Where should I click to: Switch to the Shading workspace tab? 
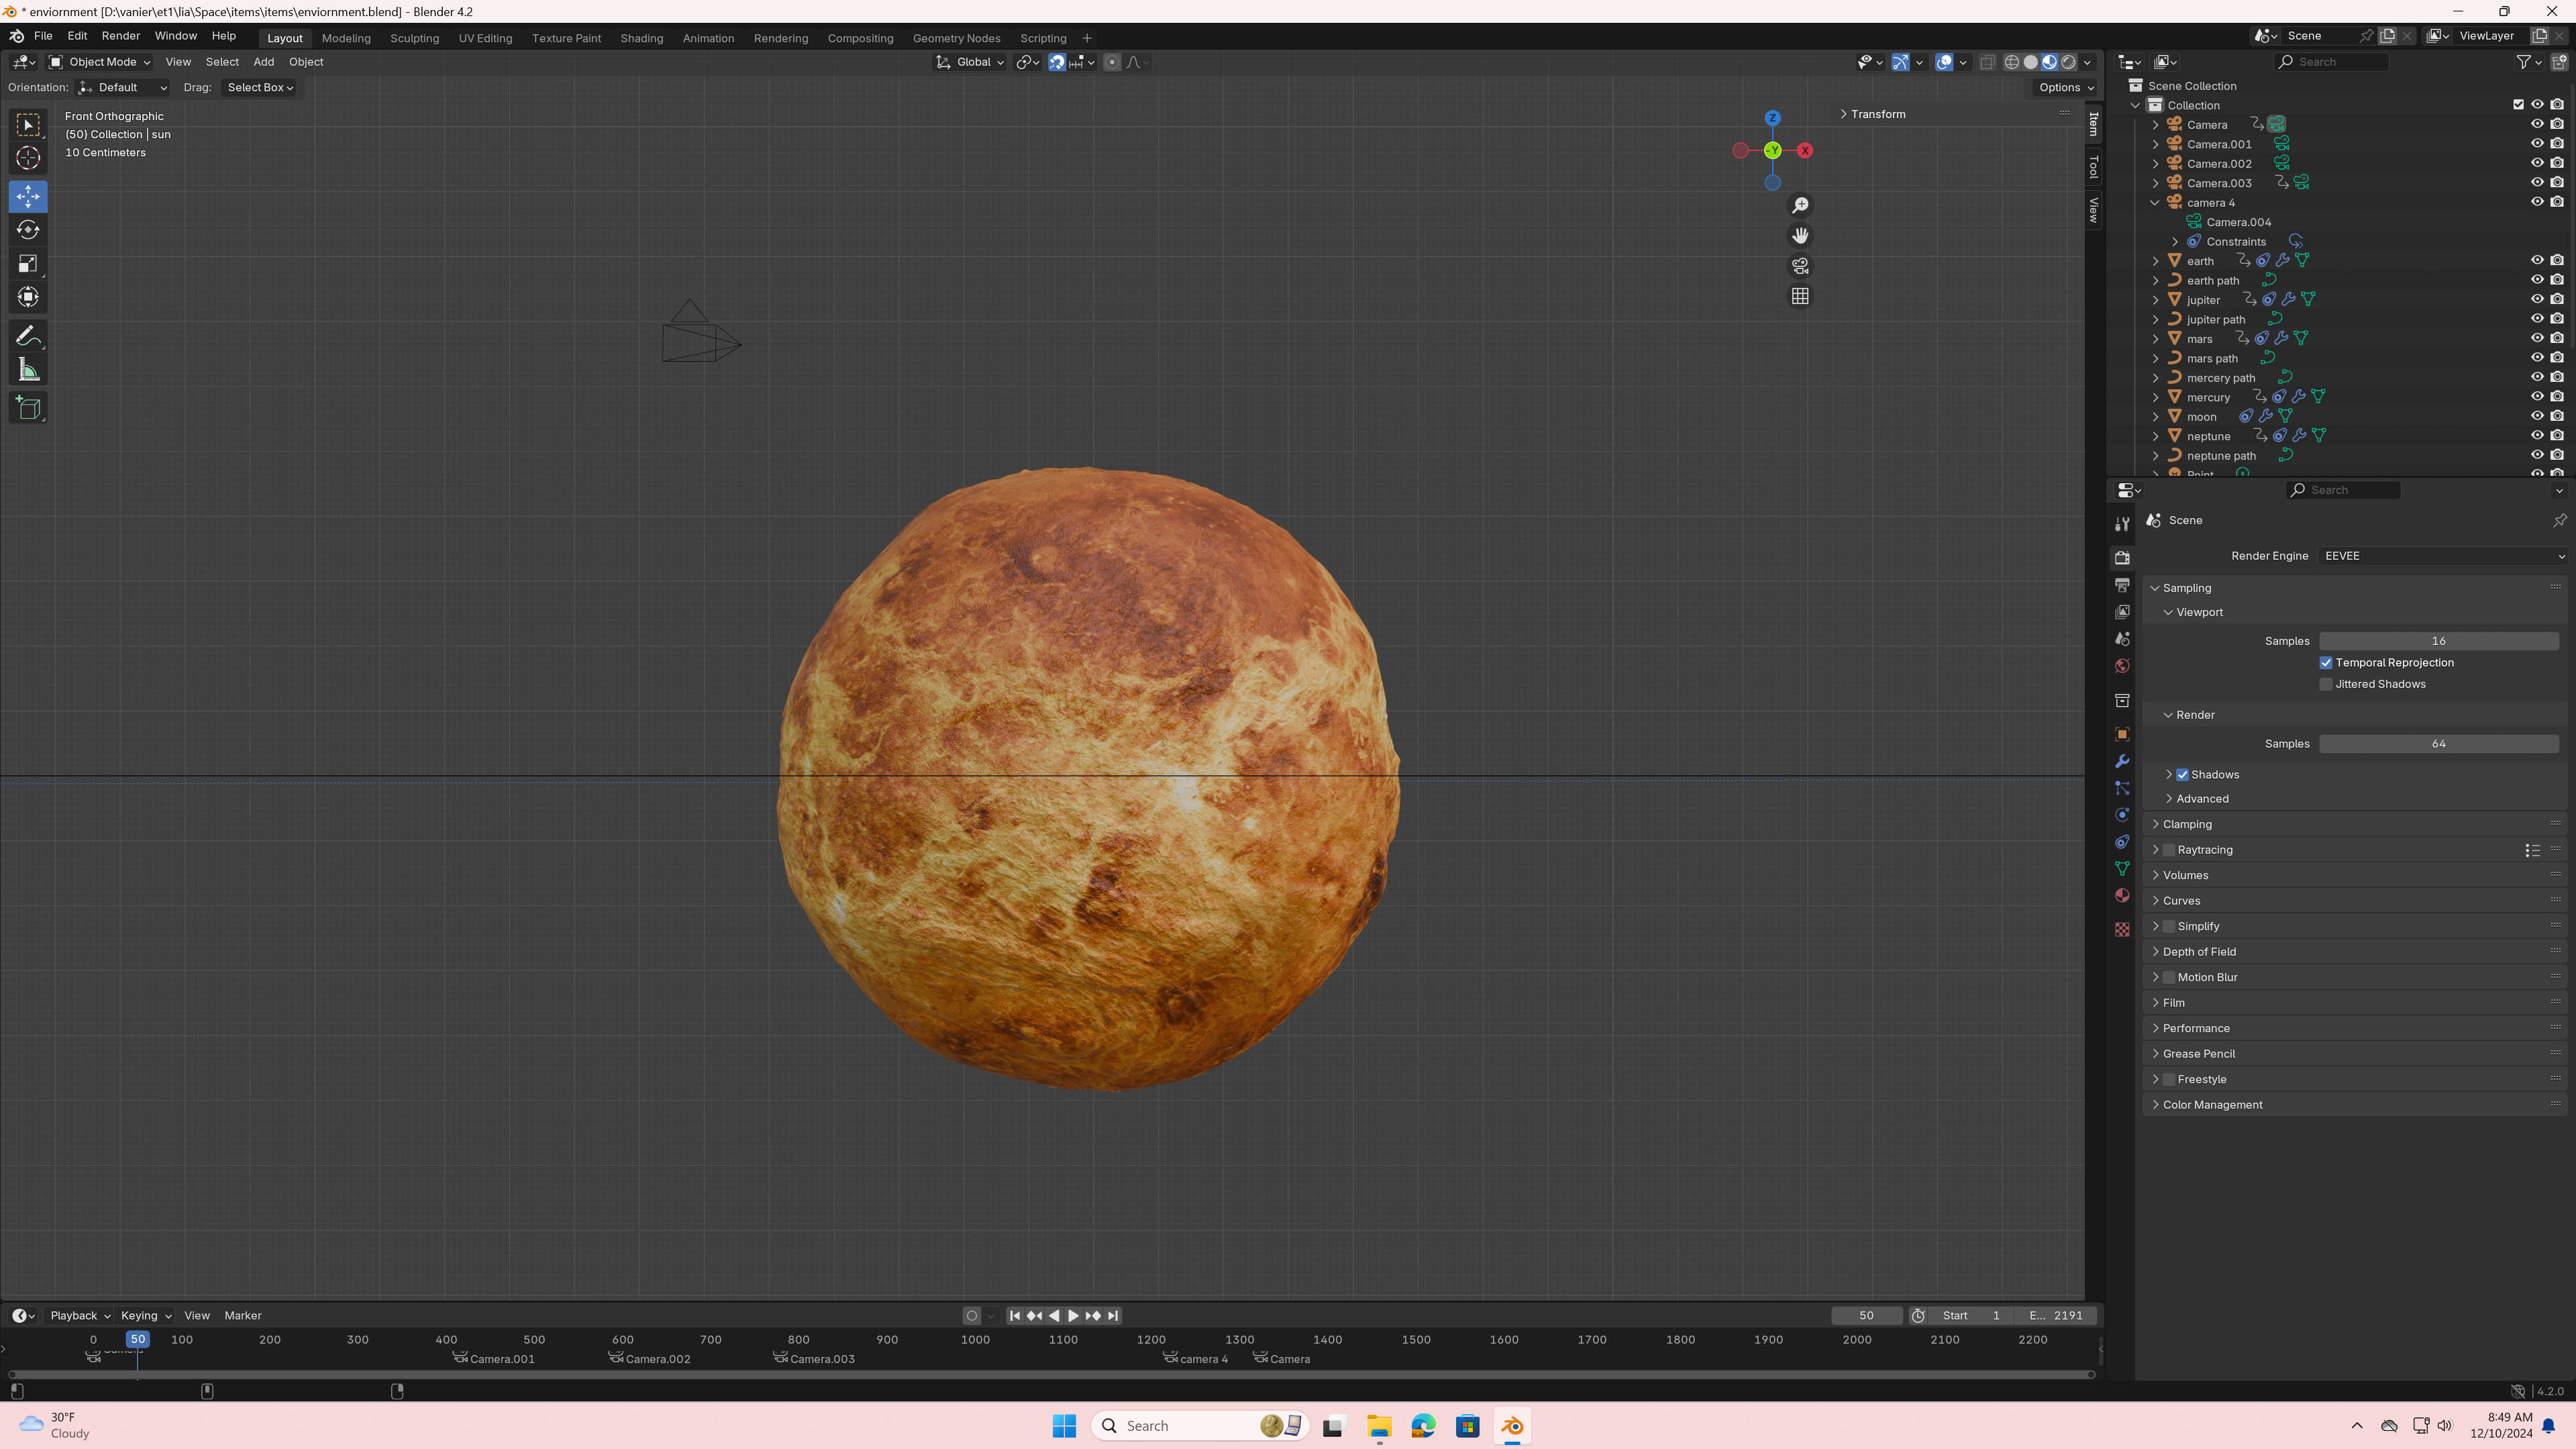tap(641, 38)
